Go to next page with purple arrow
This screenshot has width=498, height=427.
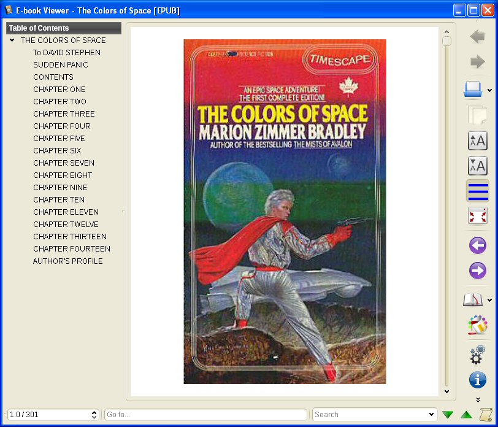point(477,271)
